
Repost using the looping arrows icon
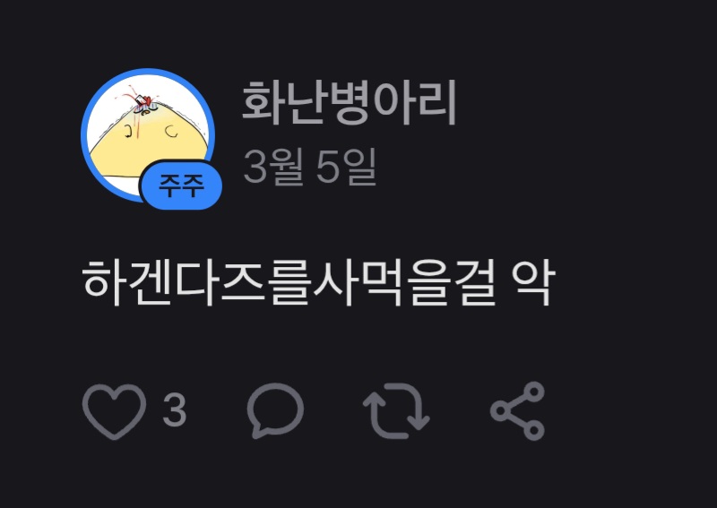pos(396,410)
